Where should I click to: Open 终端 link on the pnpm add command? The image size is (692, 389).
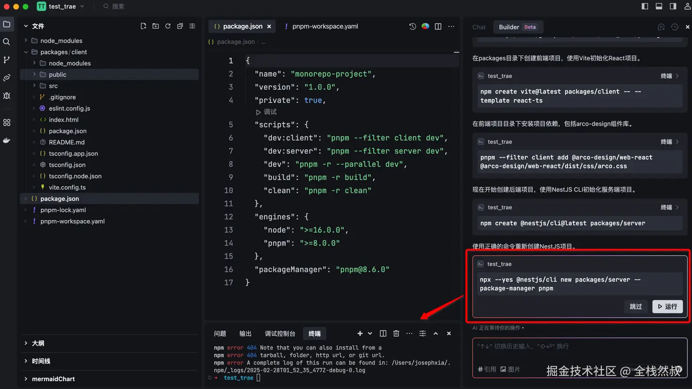click(x=669, y=142)
